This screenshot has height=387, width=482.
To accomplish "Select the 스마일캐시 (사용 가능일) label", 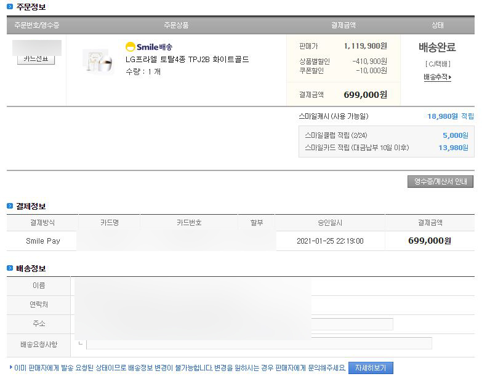I will [x=334, y=116].
